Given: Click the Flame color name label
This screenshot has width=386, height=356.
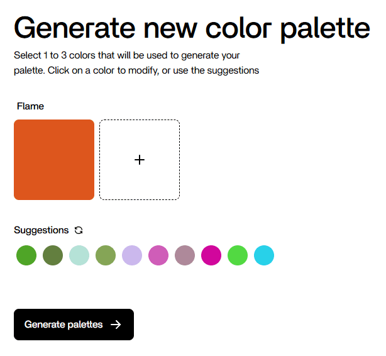Looking at the screenshot, I should 30,106.
